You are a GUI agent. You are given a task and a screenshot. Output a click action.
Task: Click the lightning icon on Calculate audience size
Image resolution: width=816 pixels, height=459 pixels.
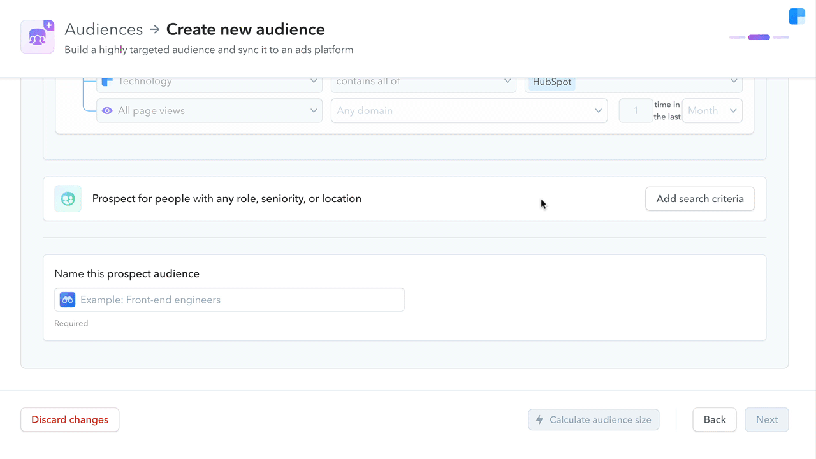539,419
